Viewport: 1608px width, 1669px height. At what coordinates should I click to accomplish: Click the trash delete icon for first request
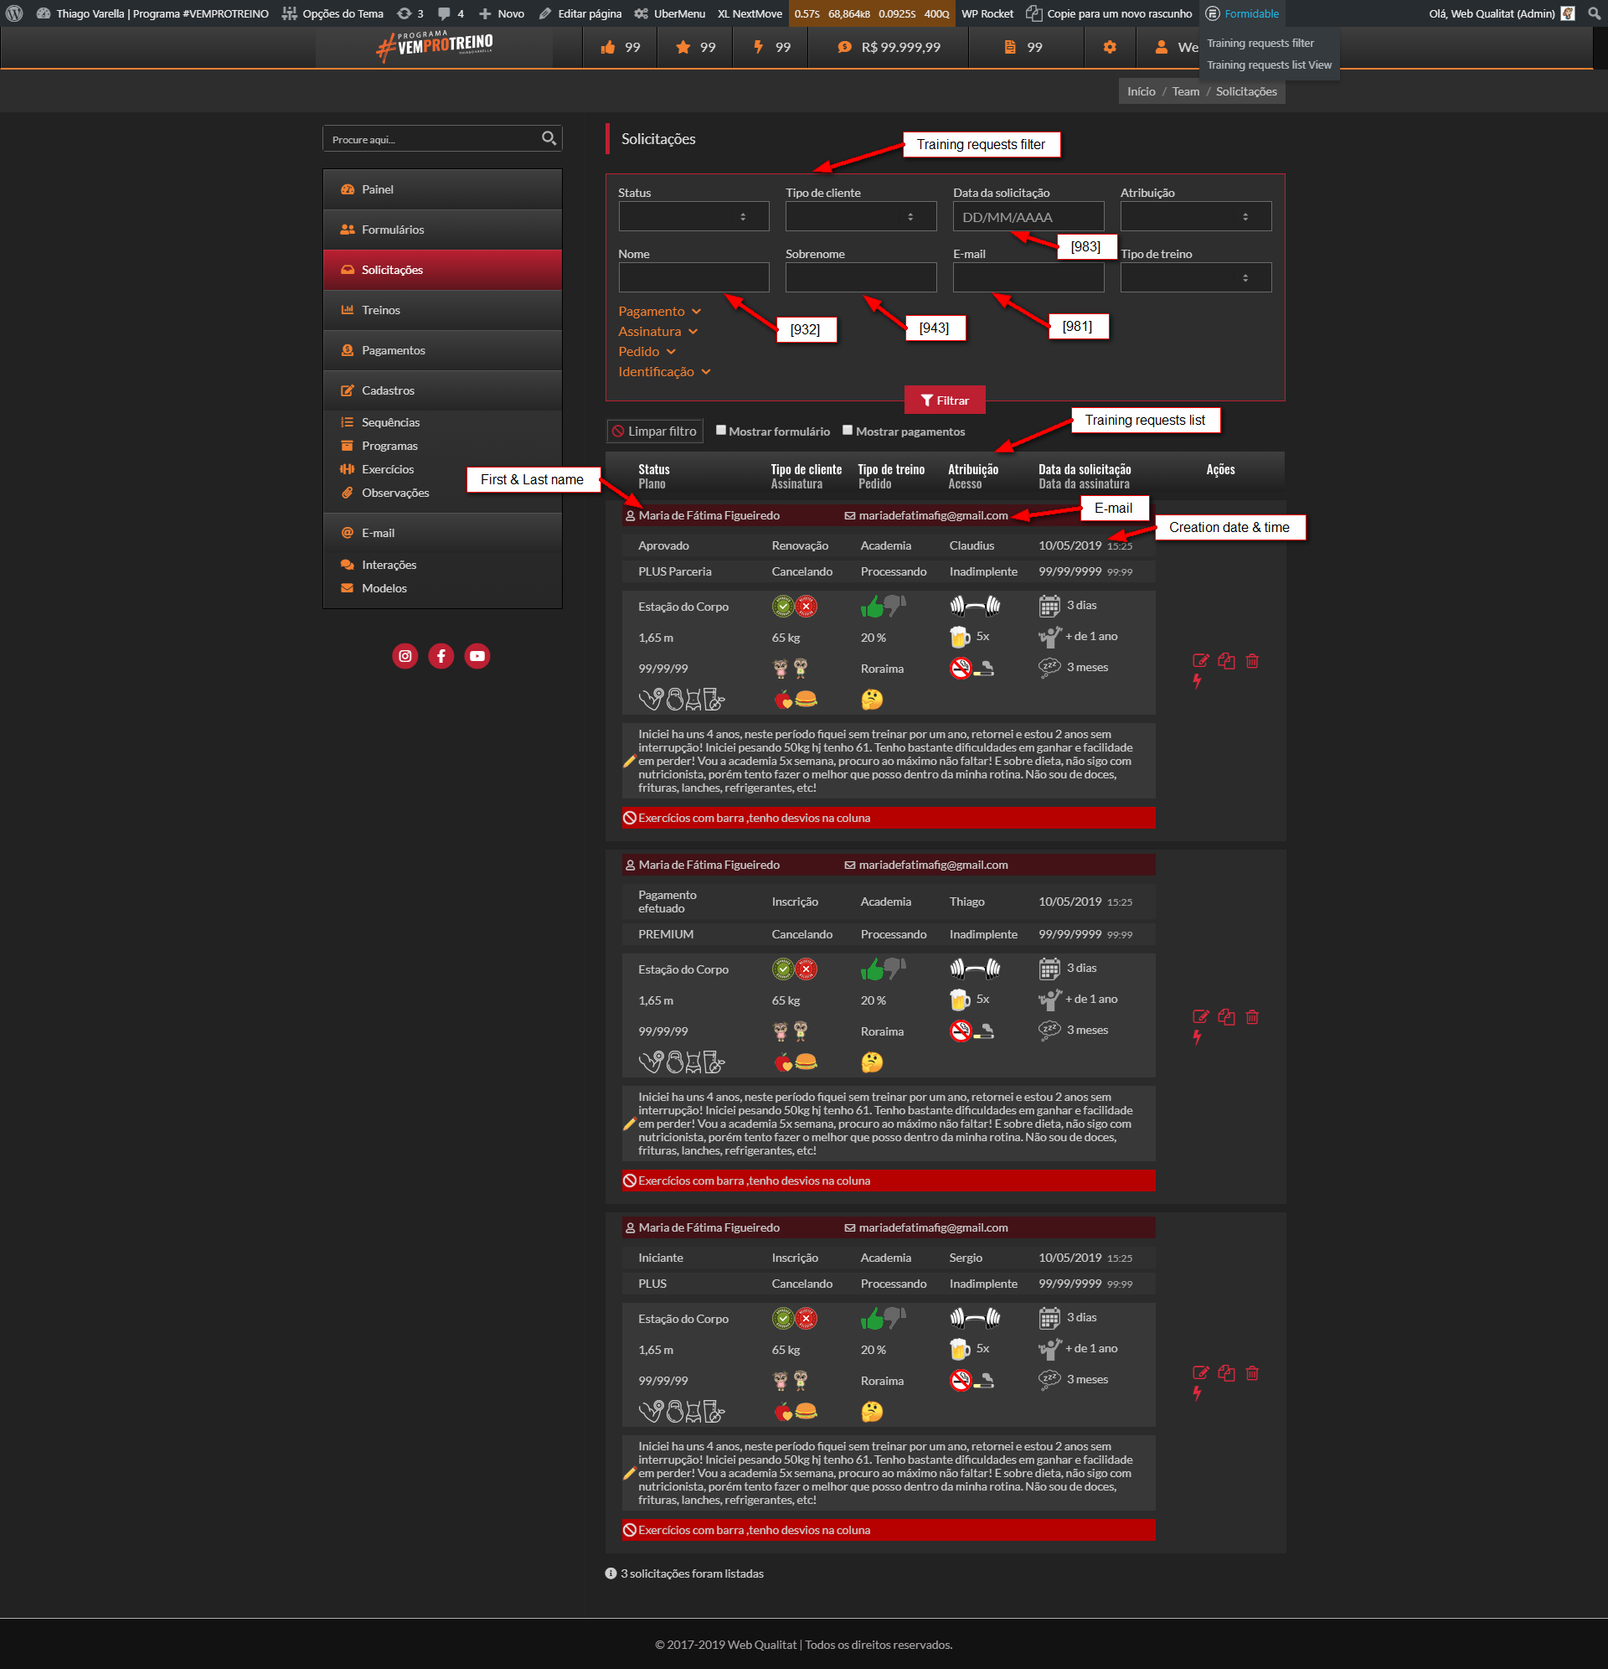1252,661
